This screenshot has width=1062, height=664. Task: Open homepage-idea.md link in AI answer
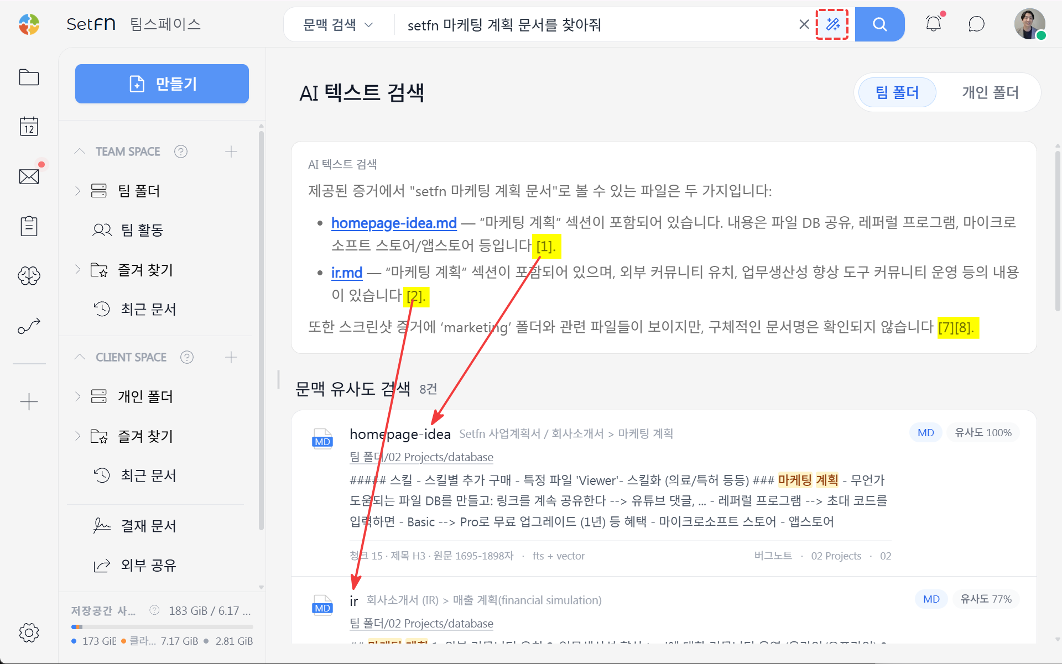(394, 223)
